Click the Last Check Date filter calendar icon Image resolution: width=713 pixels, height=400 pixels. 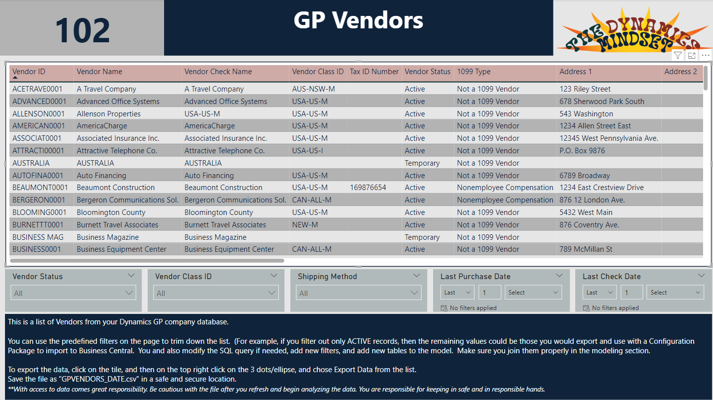(586, 308)
